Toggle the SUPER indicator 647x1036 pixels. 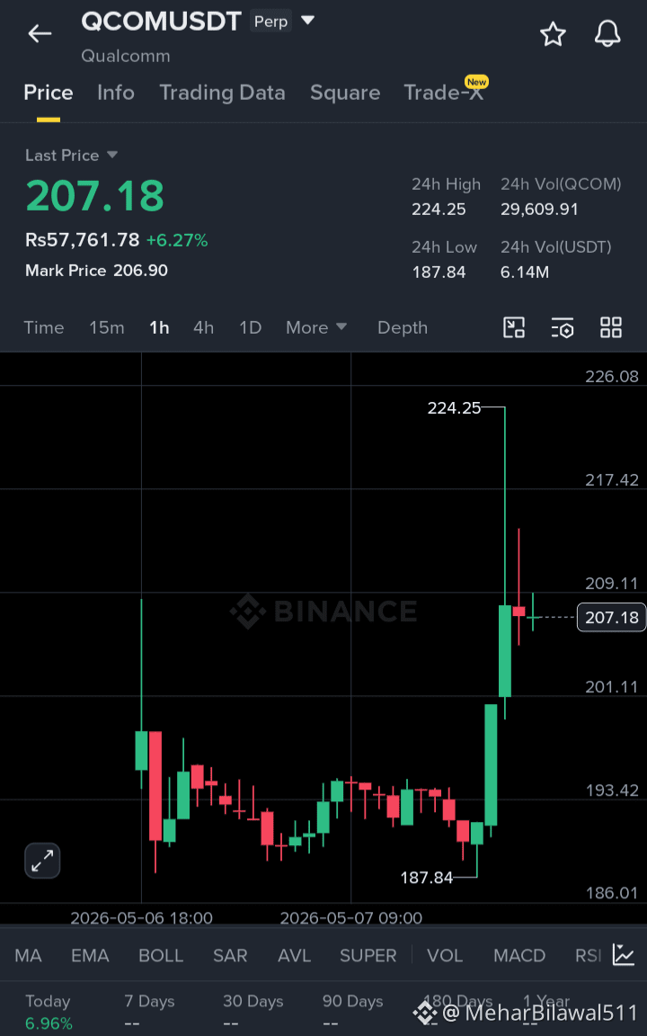(368, 955)
